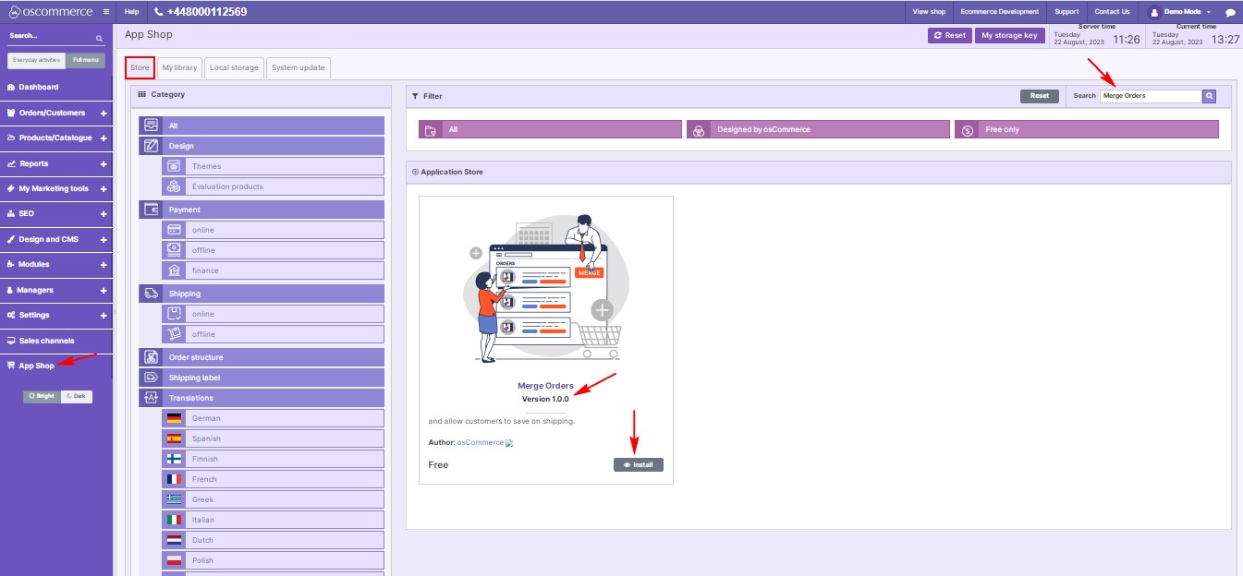Viewport: 1243px width, 576px height.
Task: Expand the Reports menu plus sign
Action: pos(104,164)
